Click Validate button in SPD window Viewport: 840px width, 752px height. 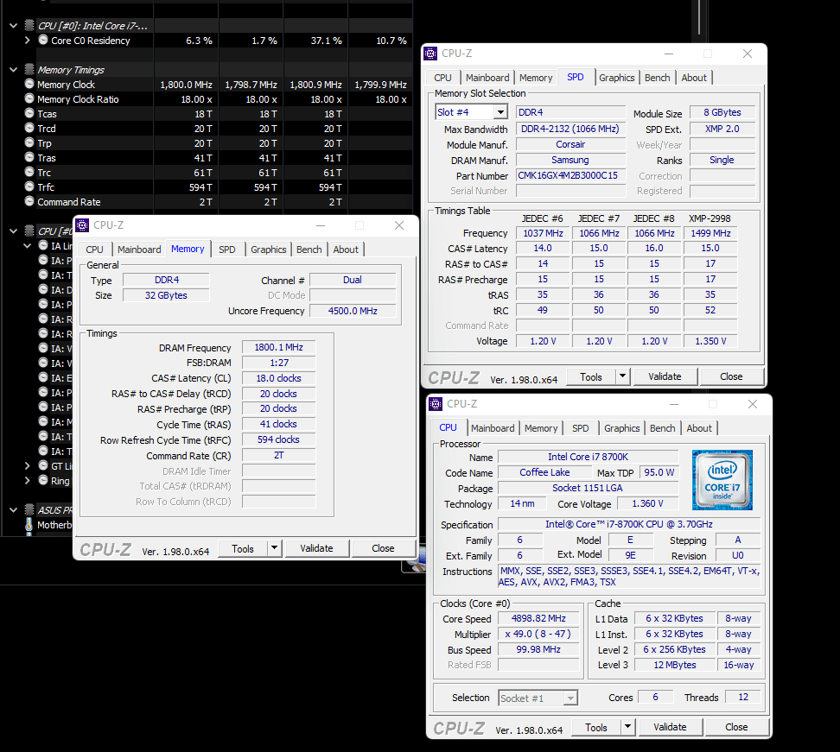pyautogui.click(x=665, y=376)
